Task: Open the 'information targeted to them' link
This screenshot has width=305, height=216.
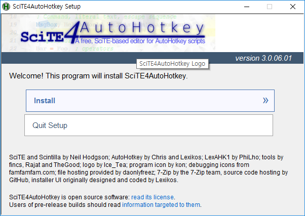Action: (x=161, y=205)
